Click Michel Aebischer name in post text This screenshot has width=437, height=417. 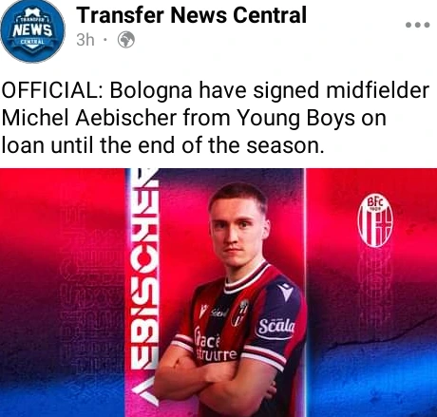89,118
